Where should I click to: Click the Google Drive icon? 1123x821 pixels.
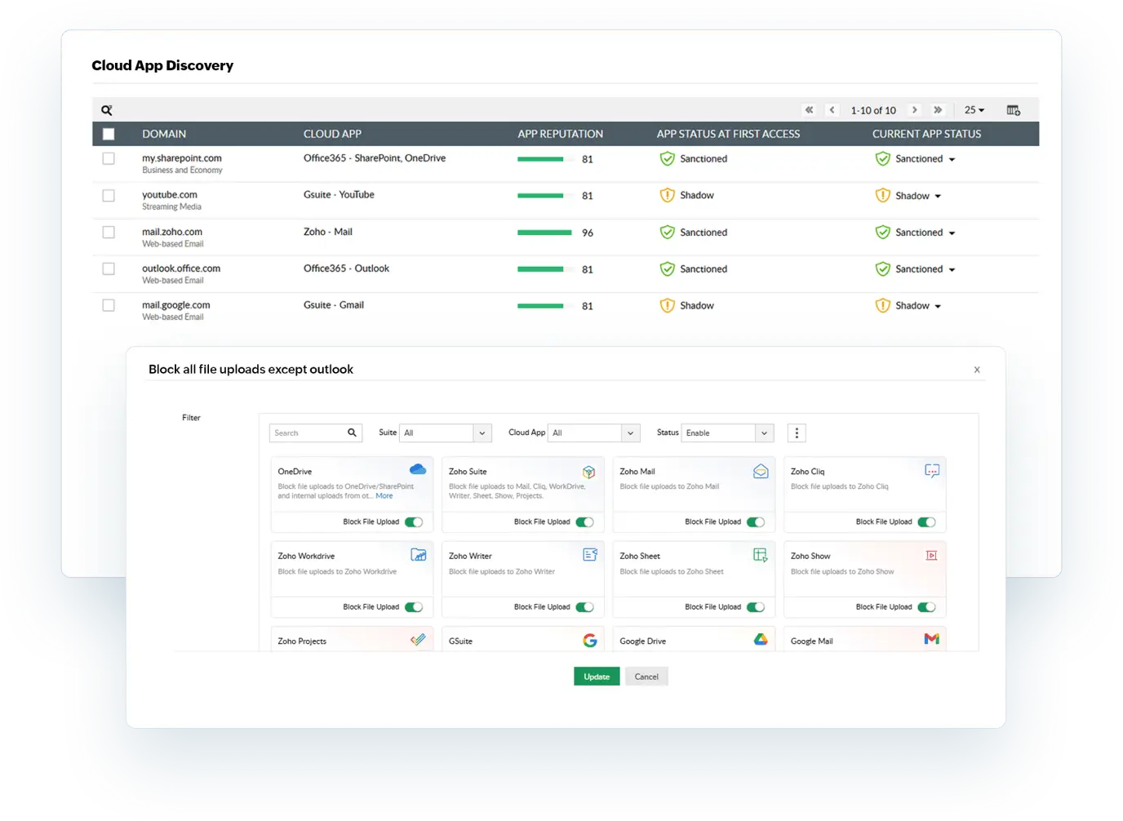pyautogui.click(x=761, y=640)
